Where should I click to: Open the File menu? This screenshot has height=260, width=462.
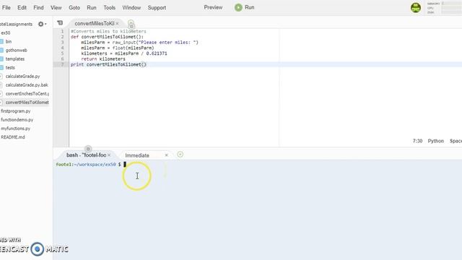click(6, 8)
